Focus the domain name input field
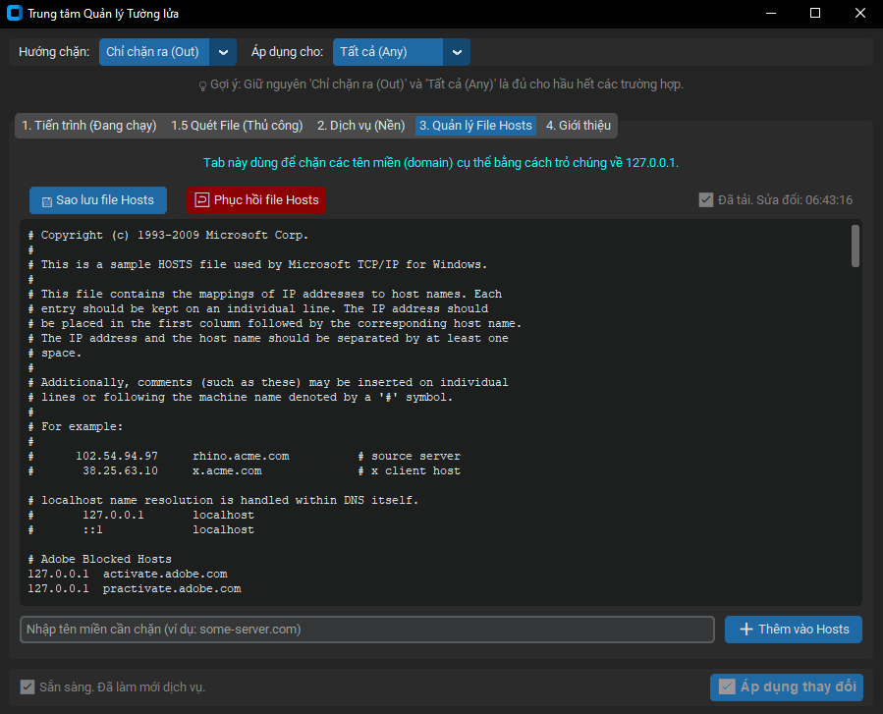Screen dimensions: 883x714 pyautogui.click(x=366, y=630)
